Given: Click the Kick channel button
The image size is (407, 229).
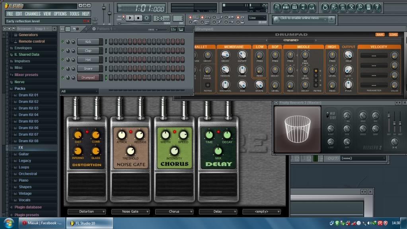Looking at the screenshot, I should coord(88,41).
